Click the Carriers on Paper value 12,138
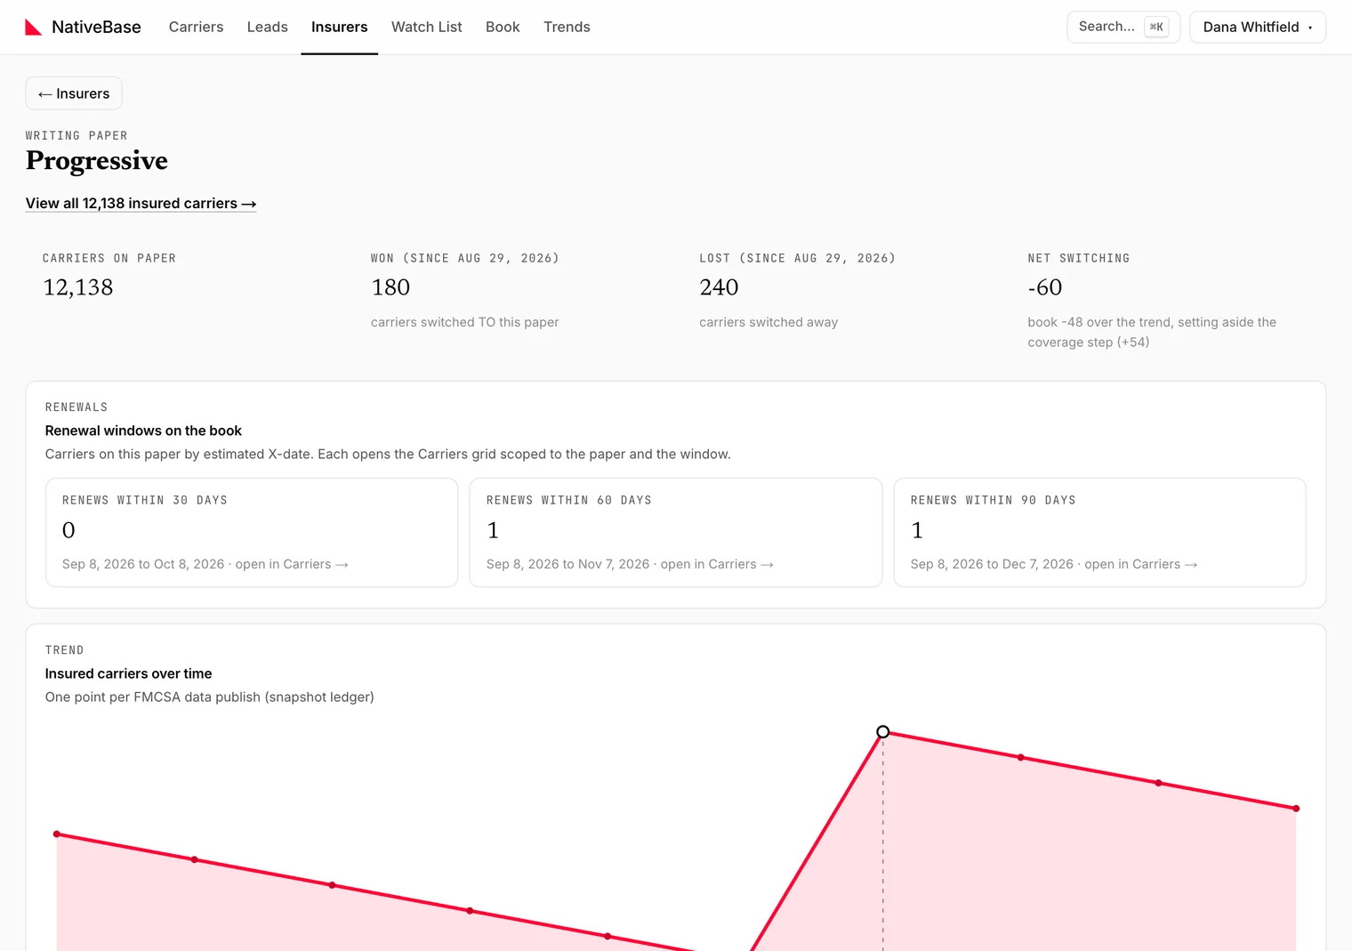This screenshot has height=951, width=1352. click(x=78, y=287)
